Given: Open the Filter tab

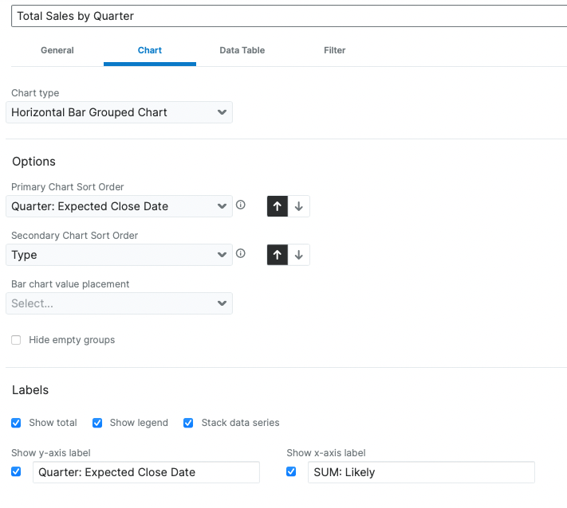Looking at the screenshot, I should point(334,50).
